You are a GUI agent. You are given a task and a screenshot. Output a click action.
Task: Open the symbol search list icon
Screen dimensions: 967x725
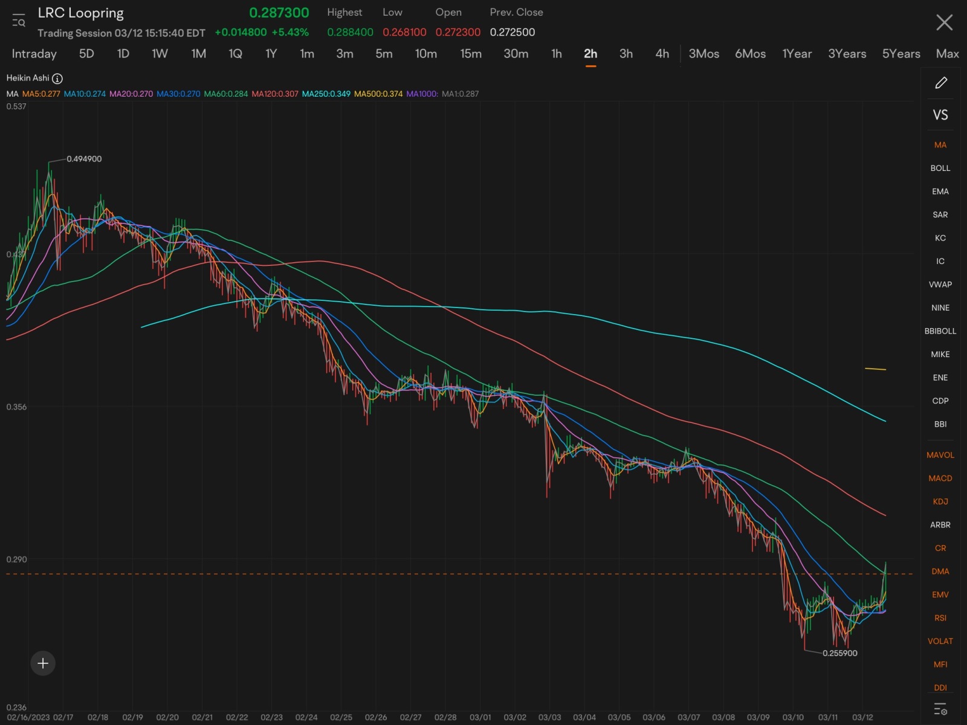click(x=19, y=21)
